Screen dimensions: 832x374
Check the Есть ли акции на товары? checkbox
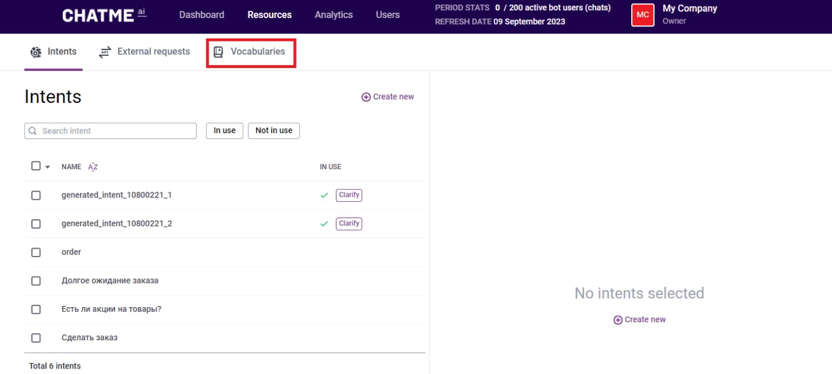(36, 309)
